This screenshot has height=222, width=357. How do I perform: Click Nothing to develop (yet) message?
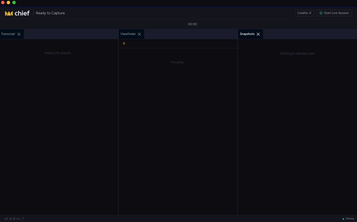click(x=297, y=53)
